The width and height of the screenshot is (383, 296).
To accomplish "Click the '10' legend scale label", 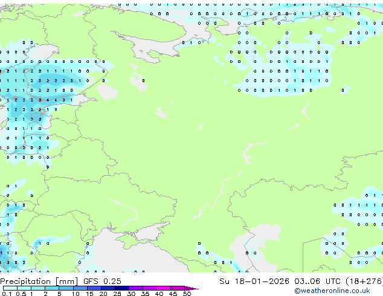I will click(76, 294).
